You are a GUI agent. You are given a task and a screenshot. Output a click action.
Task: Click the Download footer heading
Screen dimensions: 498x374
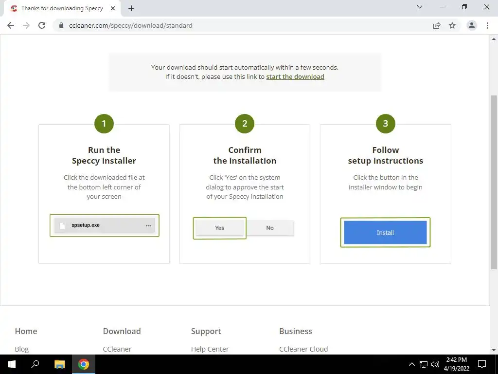(x=122, y=331)
